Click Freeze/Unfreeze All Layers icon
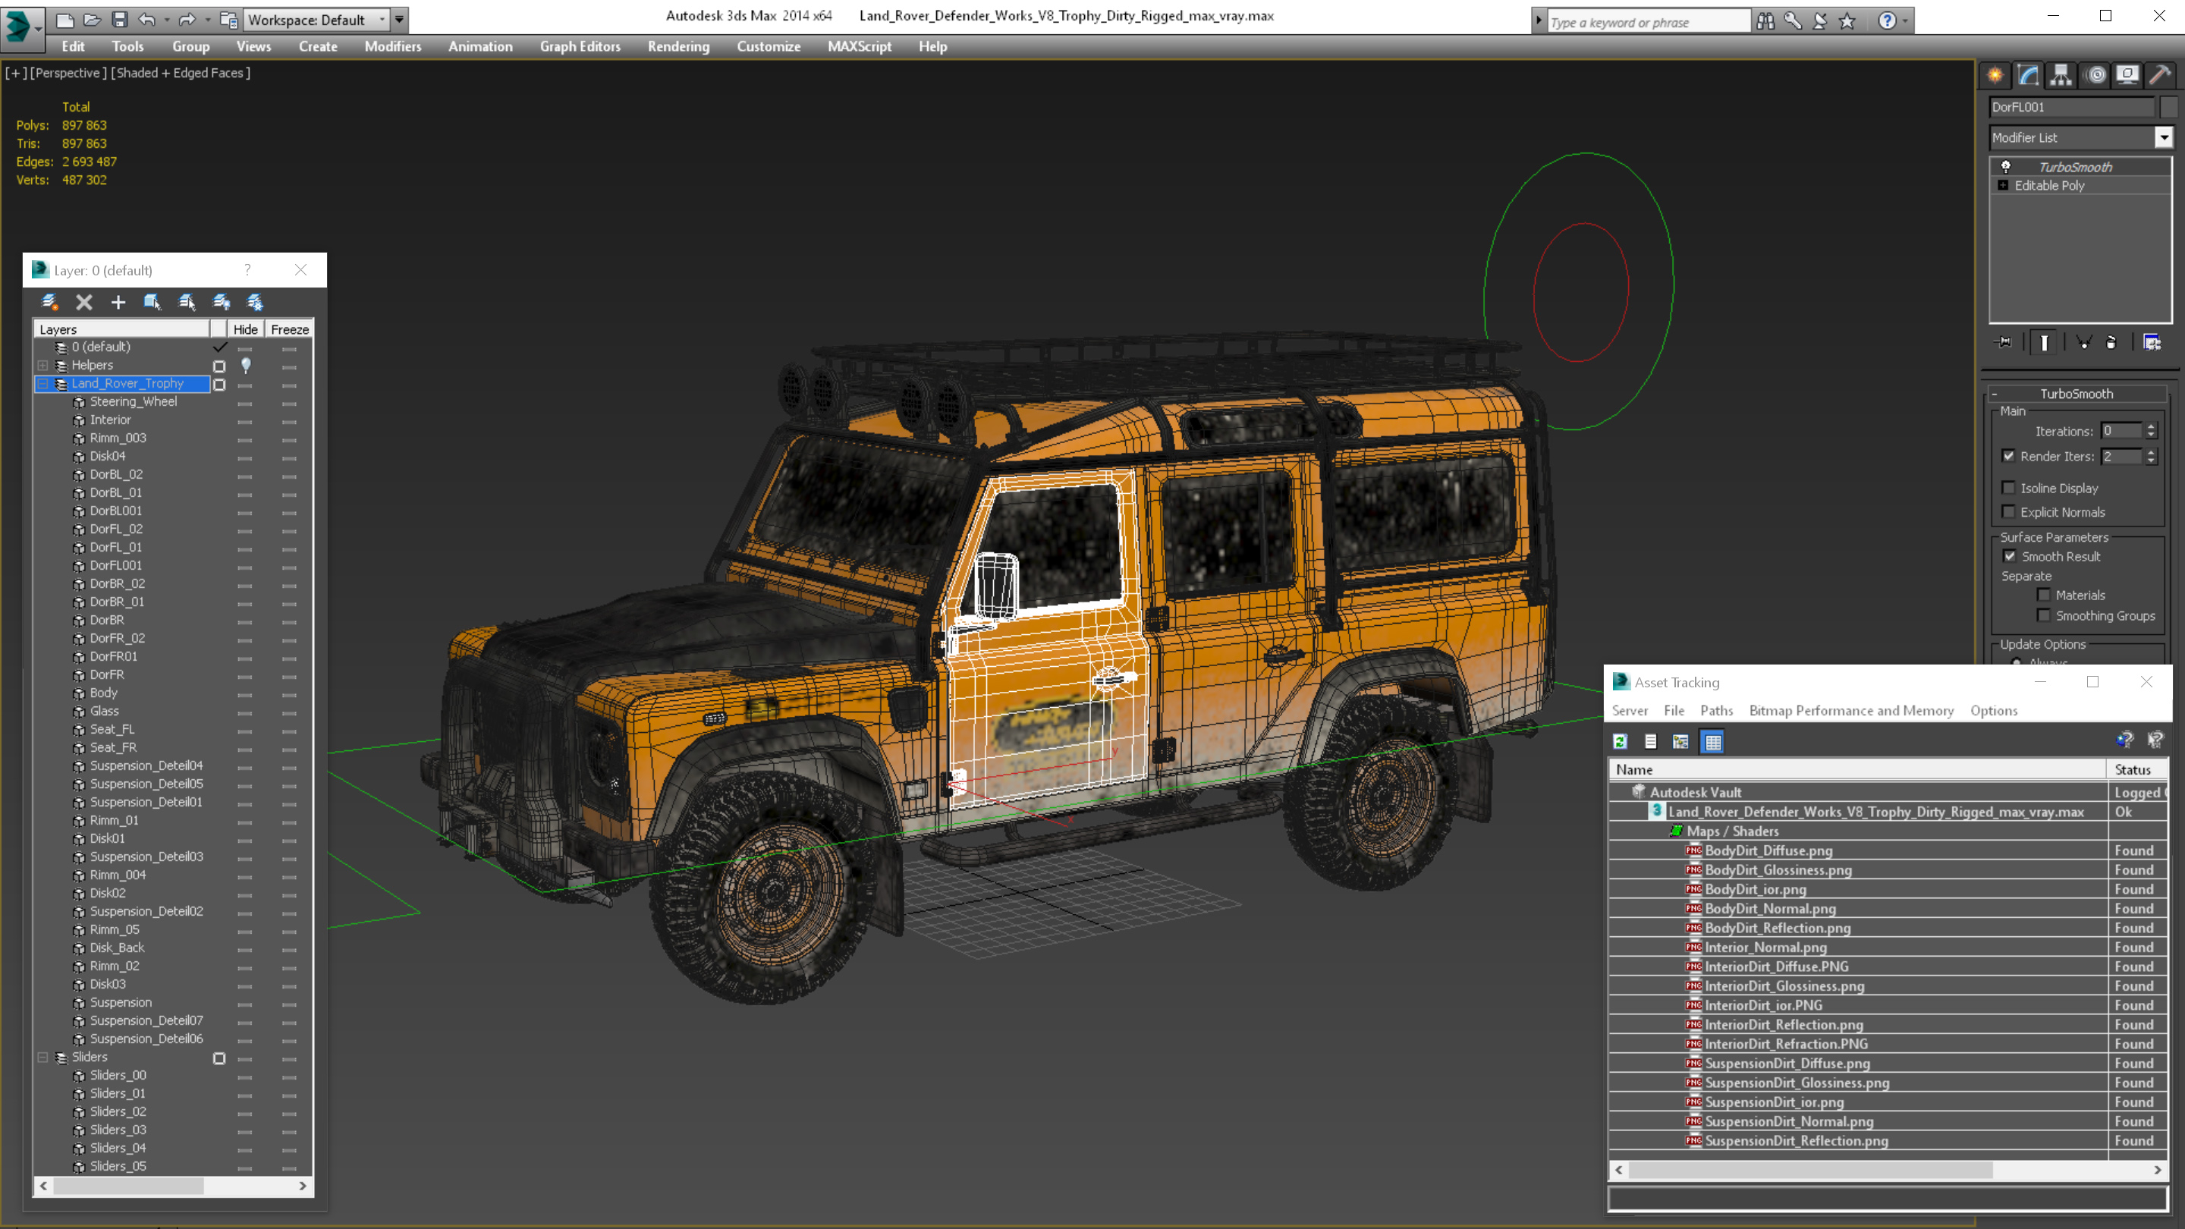 (254, 302)
